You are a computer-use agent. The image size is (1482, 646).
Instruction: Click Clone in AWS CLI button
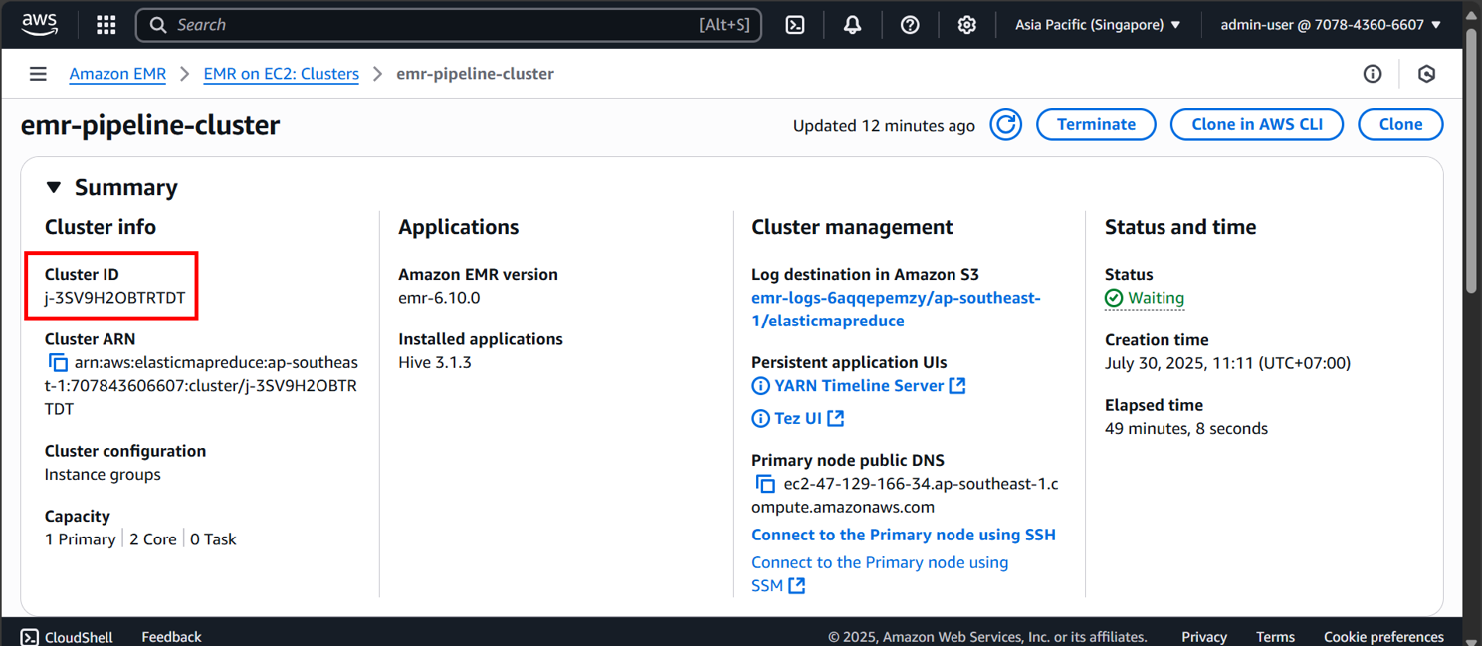pyautogui.click(x=1256, y=125)
